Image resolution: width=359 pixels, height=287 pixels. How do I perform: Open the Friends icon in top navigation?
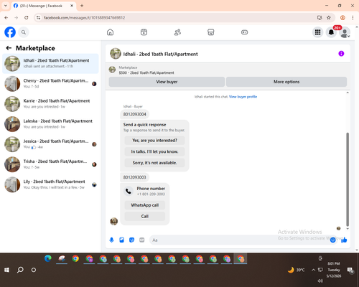tap(177, 32)
